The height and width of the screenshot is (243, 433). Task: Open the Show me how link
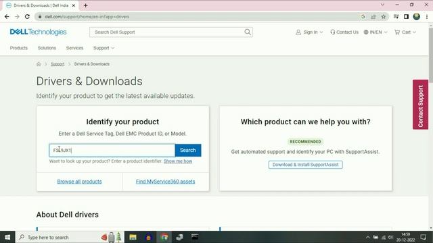pyautogui.click(x=178, y=161)
